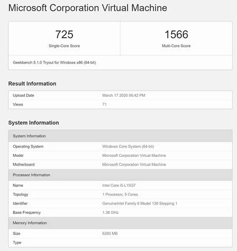Click the Multi-Core Score label
Image resolution: width=237 pixels, height=251 pixels.
coord(176,46)
